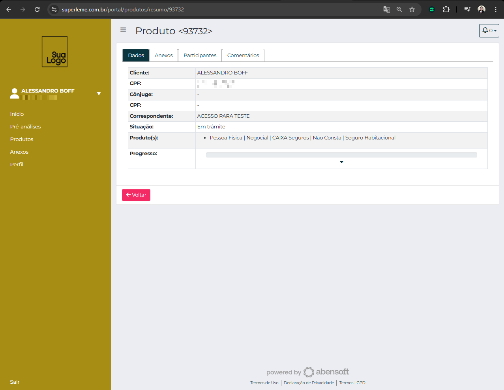The image size is (504, 390).
Task: Click the user avatar icon in sidebar
Action: [15, 93]
